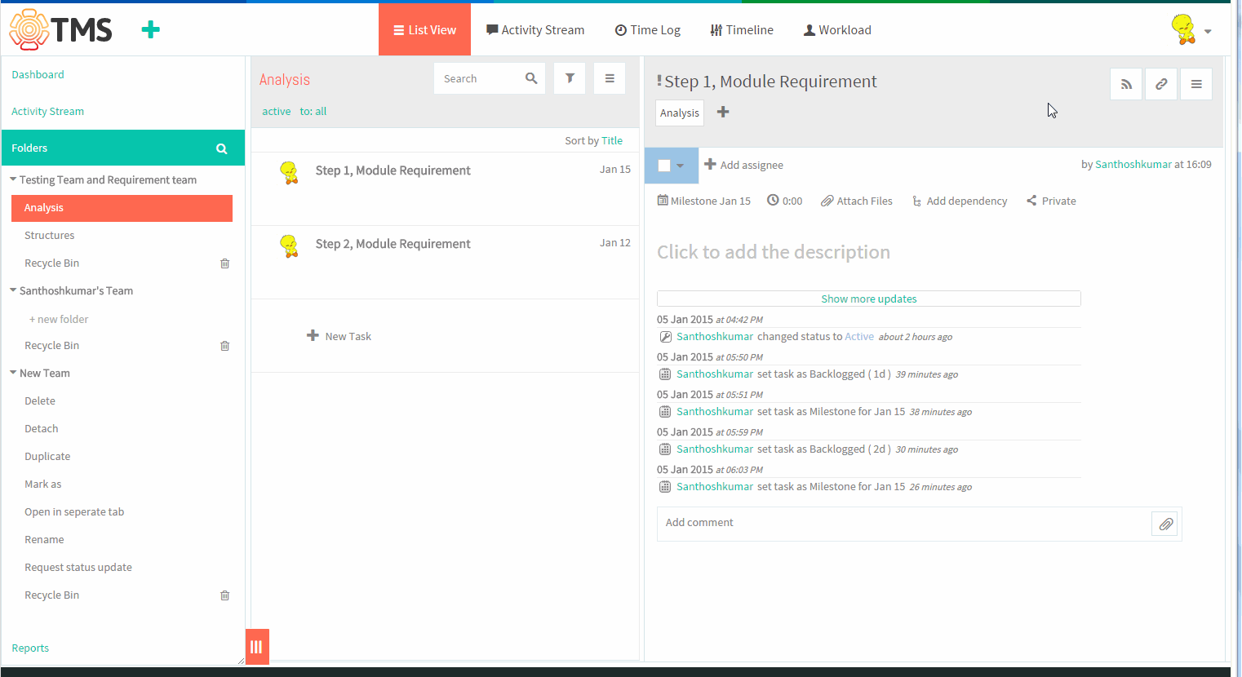Select Request status update folder

(x=78, y=567)
